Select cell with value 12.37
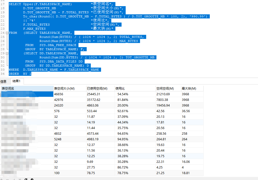The image size is (258, 180). tap(100, 145)
